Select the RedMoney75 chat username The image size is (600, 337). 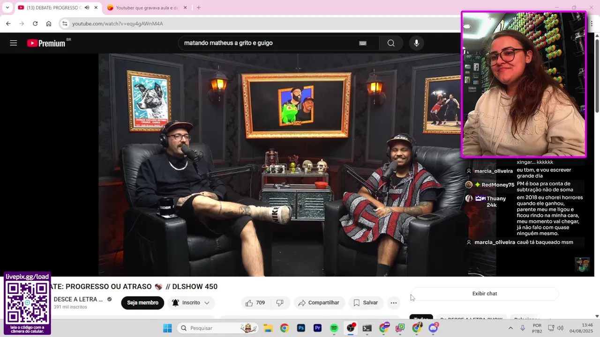[x=498, y=185]
